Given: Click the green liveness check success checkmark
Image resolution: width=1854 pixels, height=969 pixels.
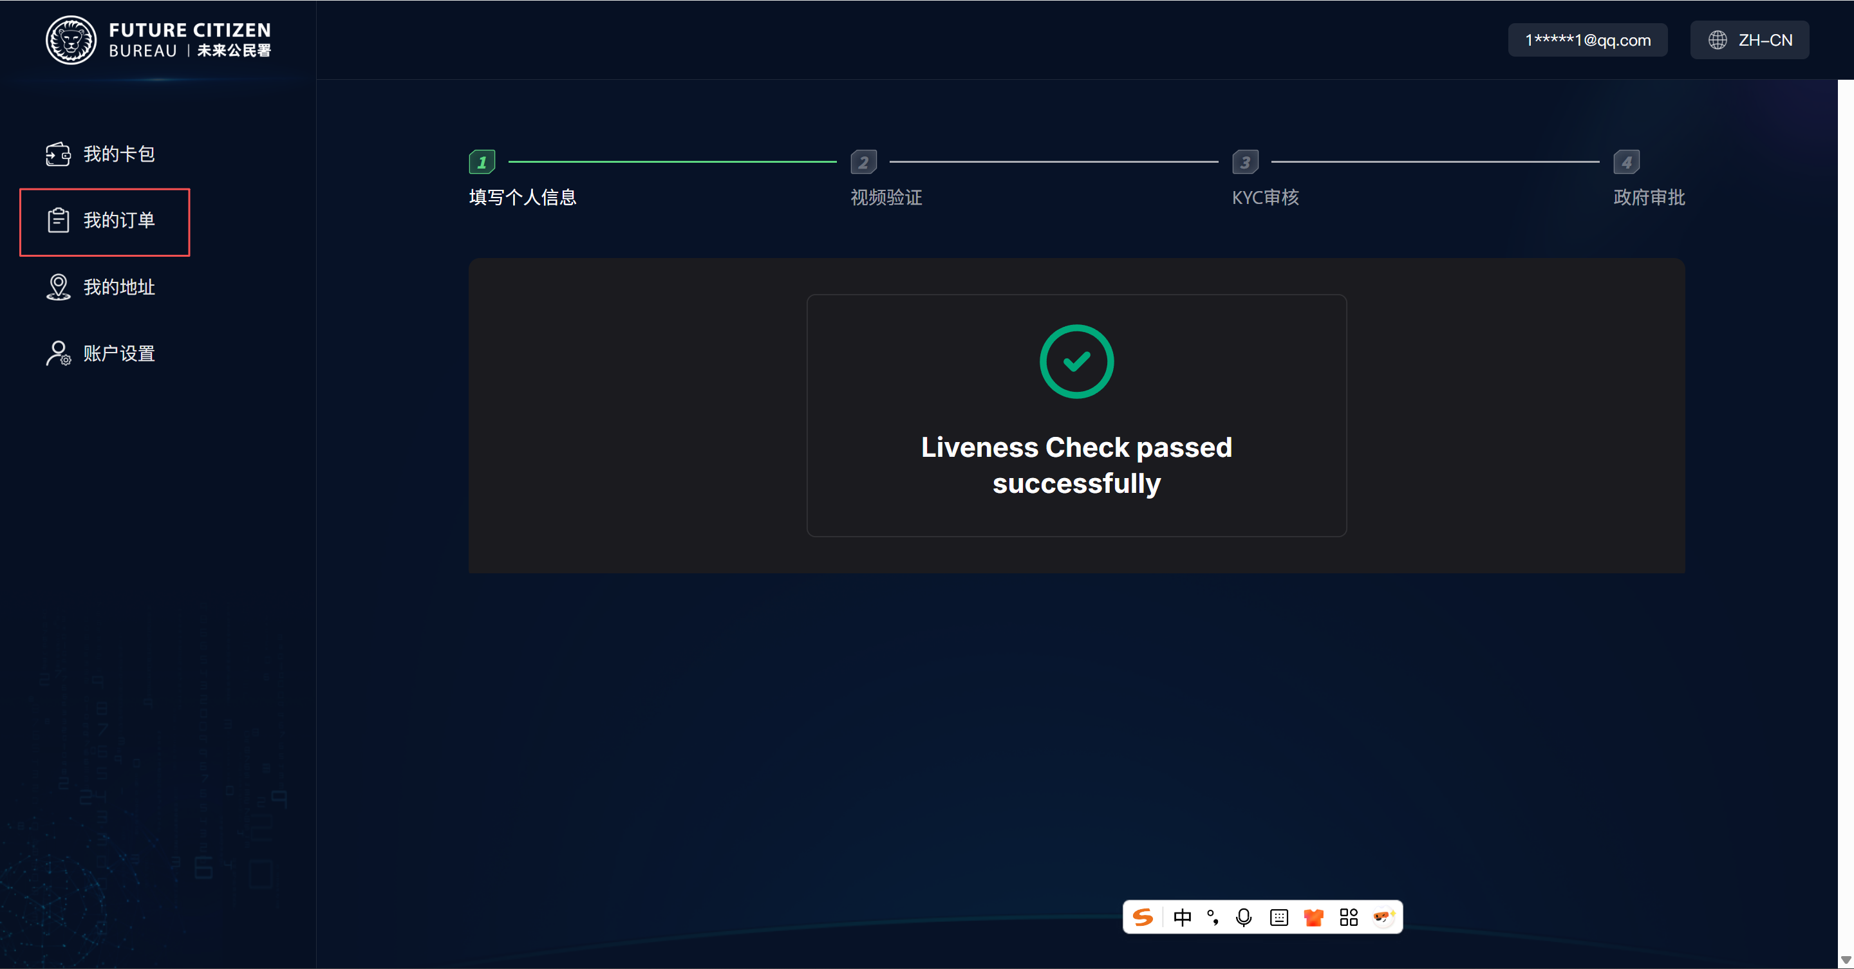Looking at the screenshot, I should pyautogui.click(x=1076, y=361).
